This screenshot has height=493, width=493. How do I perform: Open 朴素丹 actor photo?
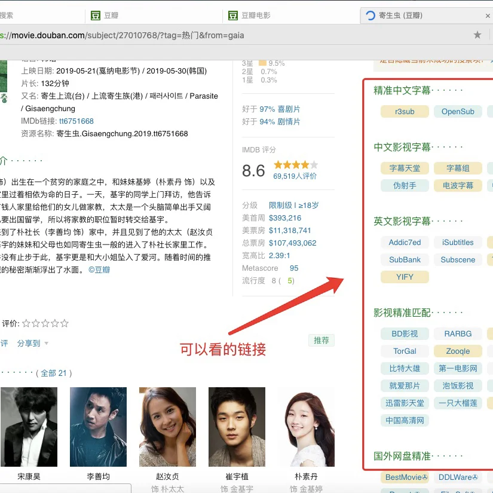[306, 427]
